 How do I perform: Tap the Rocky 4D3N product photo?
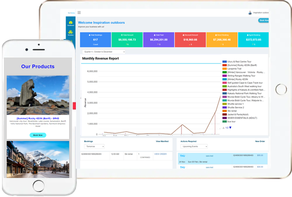coord(37,95)
